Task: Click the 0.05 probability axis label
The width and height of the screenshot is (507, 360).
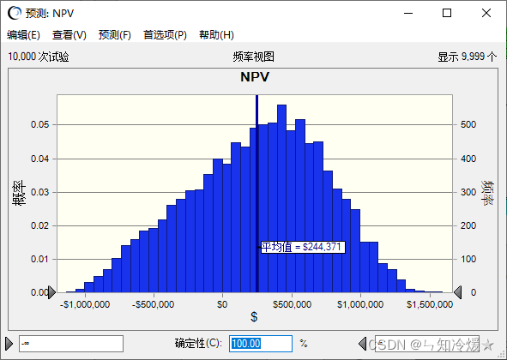Action: 39,124
